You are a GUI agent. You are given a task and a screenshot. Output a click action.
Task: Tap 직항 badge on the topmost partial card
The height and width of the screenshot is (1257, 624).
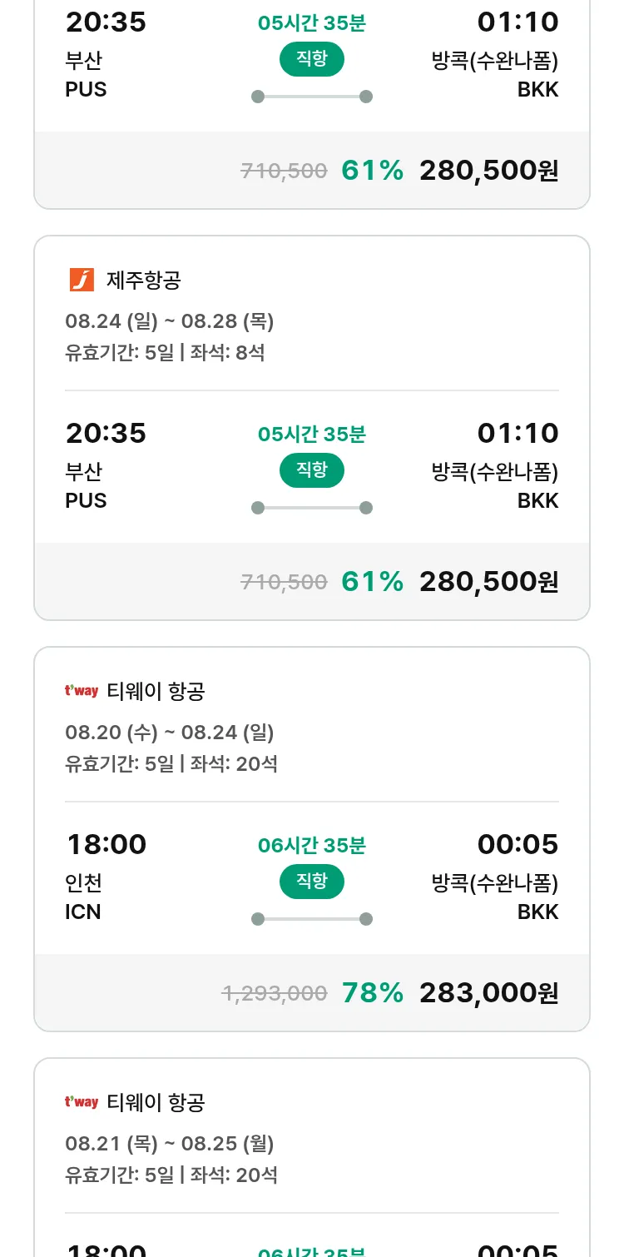pos(311,59)
